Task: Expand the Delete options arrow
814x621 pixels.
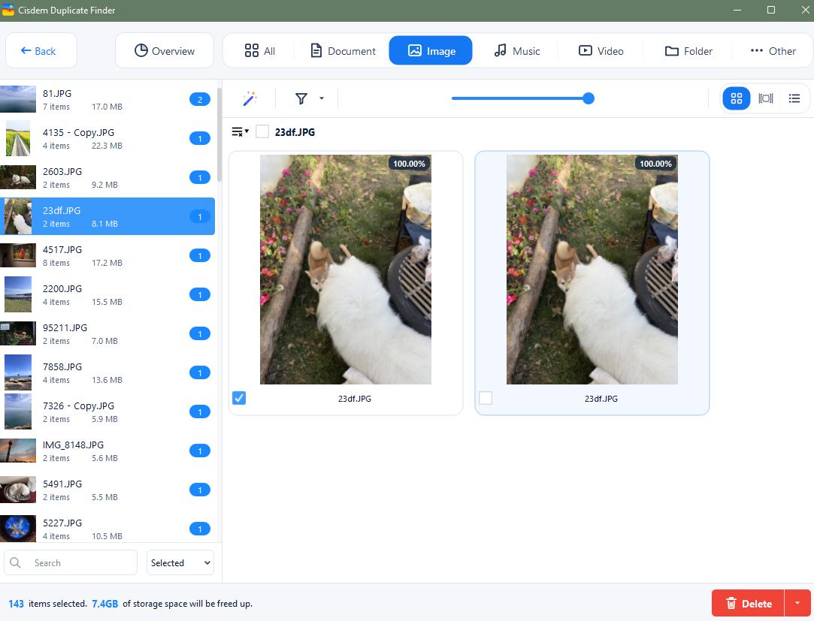Action: (797, 604)
